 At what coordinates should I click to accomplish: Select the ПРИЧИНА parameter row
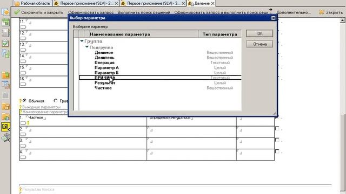160,78
